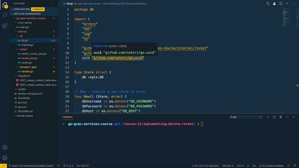Viewport: 299px width, 168px height.
Task: Open the Extensions view in activity bar
Action: (5, 26)
